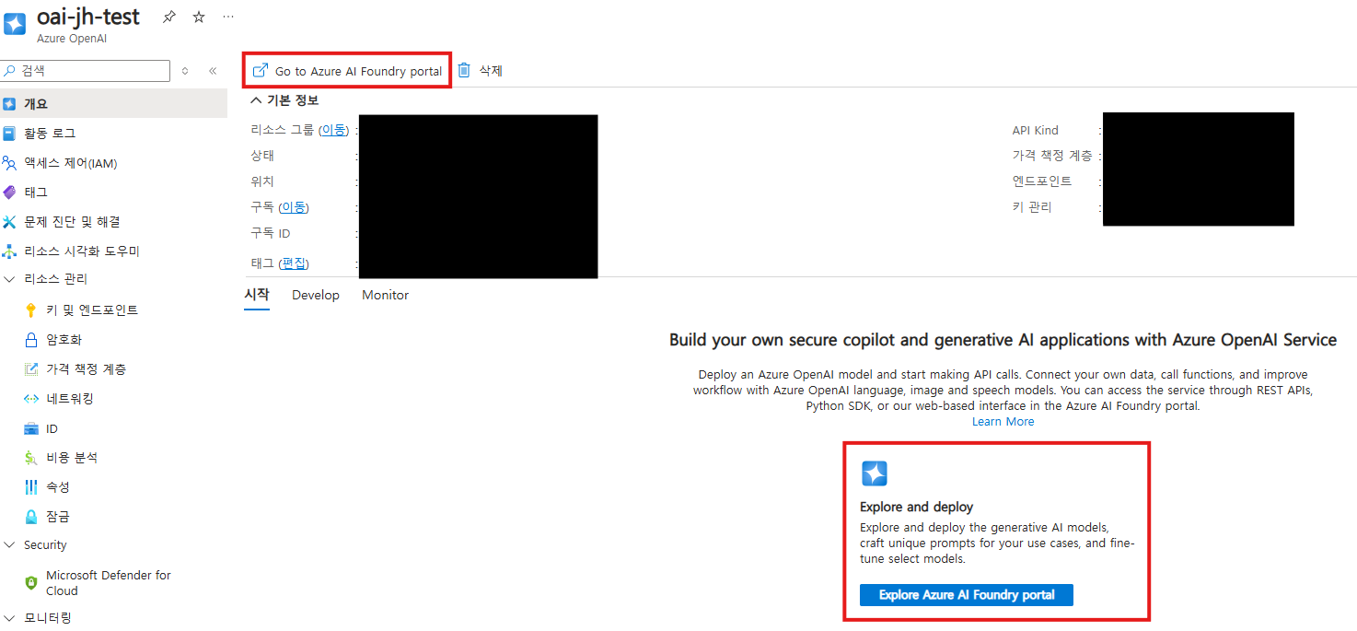Pin the oai-jh-test resource
The height and width of the screenshot is (631, 1357).
click(x=168, y=17)
